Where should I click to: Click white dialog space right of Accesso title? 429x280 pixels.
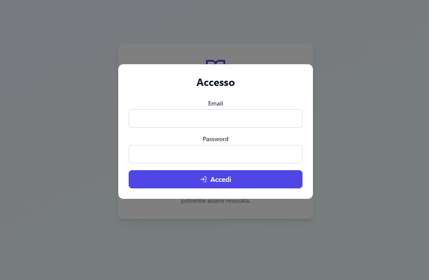tap(273, 82)
